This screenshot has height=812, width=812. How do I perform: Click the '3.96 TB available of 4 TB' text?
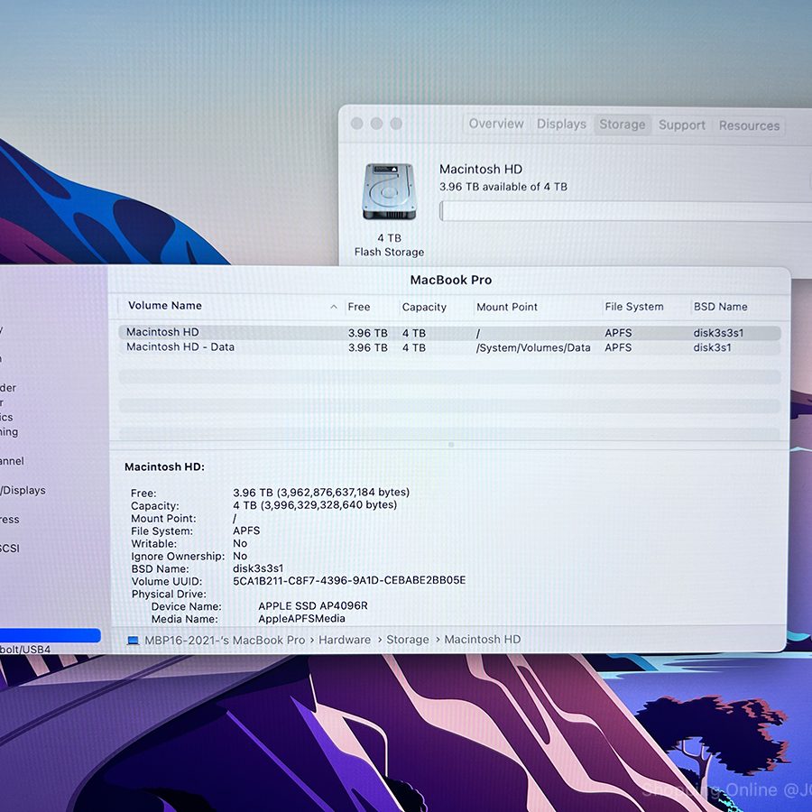pyautogui.click(x=503, y=187)
